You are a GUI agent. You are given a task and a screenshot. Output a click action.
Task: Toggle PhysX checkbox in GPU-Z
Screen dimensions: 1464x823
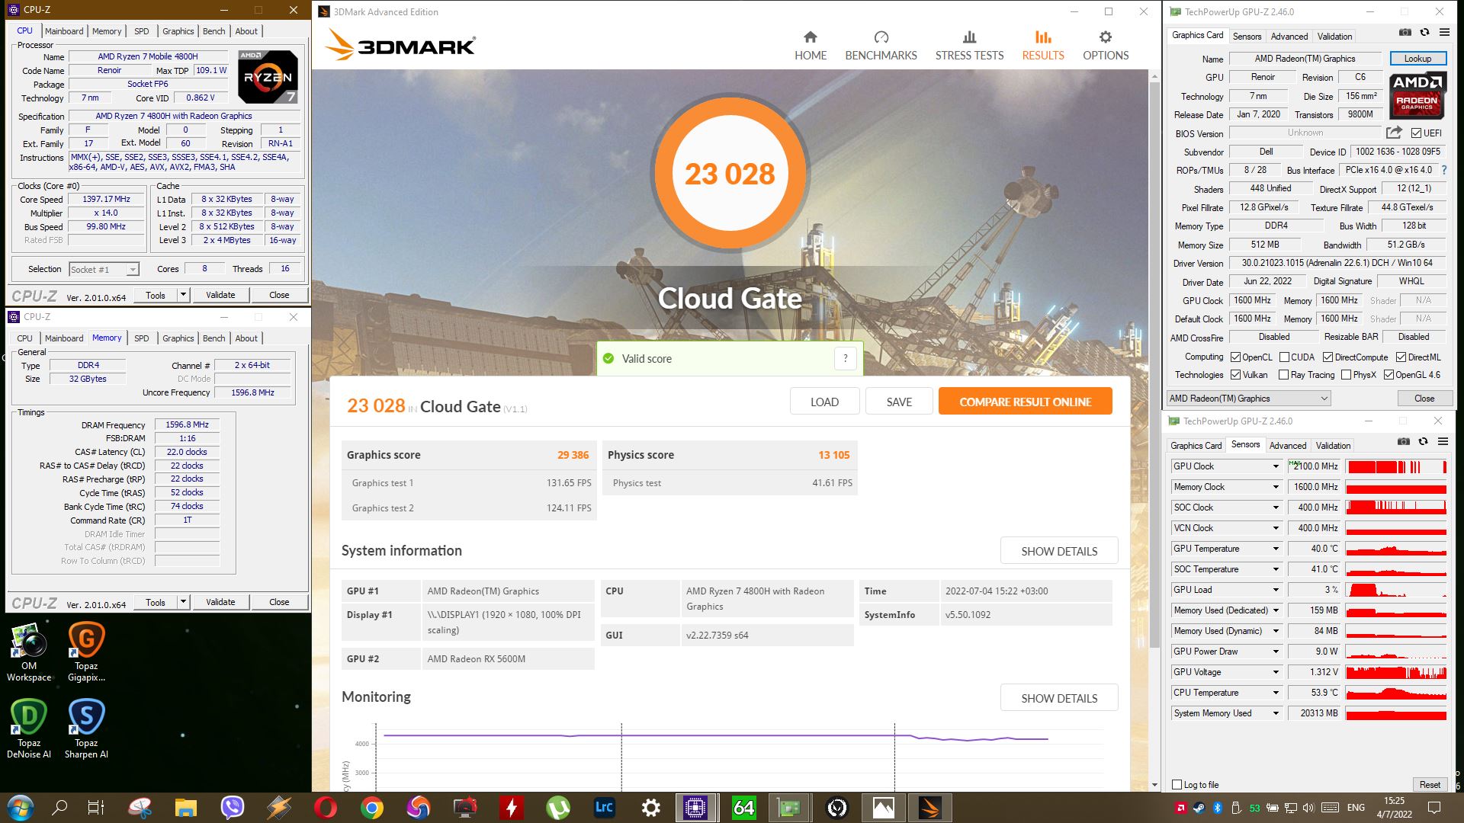1346,374
